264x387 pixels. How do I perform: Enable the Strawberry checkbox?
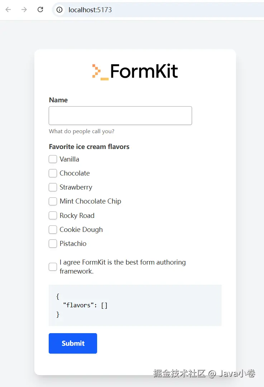[53, 187]
